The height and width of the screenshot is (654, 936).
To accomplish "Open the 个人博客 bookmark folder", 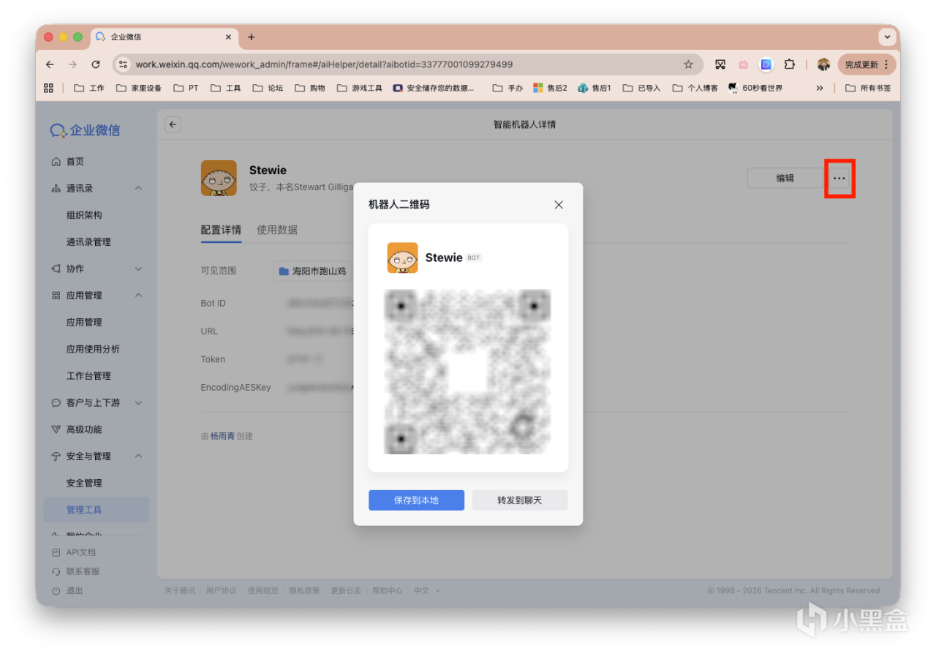I will [x=695, y=88].
